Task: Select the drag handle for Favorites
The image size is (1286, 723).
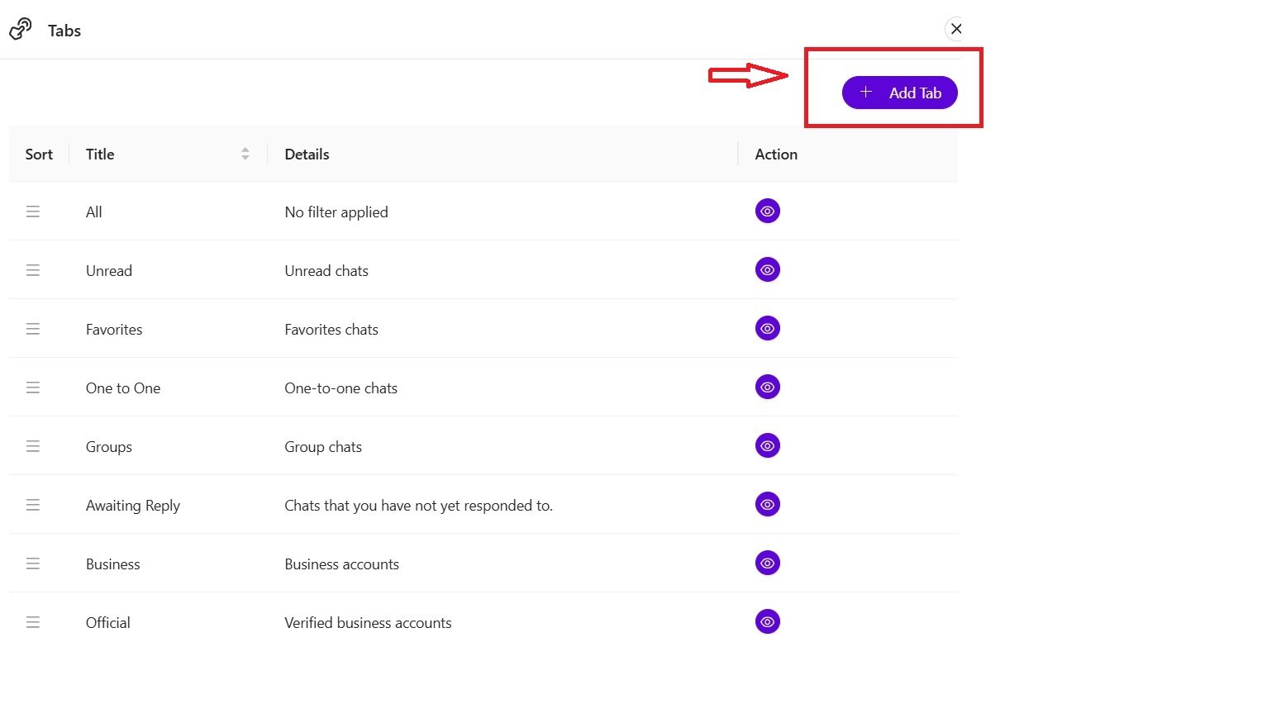Action: (x=33, y=328)
